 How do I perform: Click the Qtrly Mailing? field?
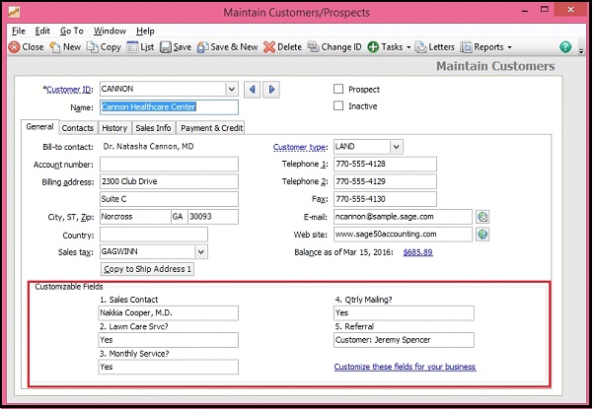click(404, 313)
